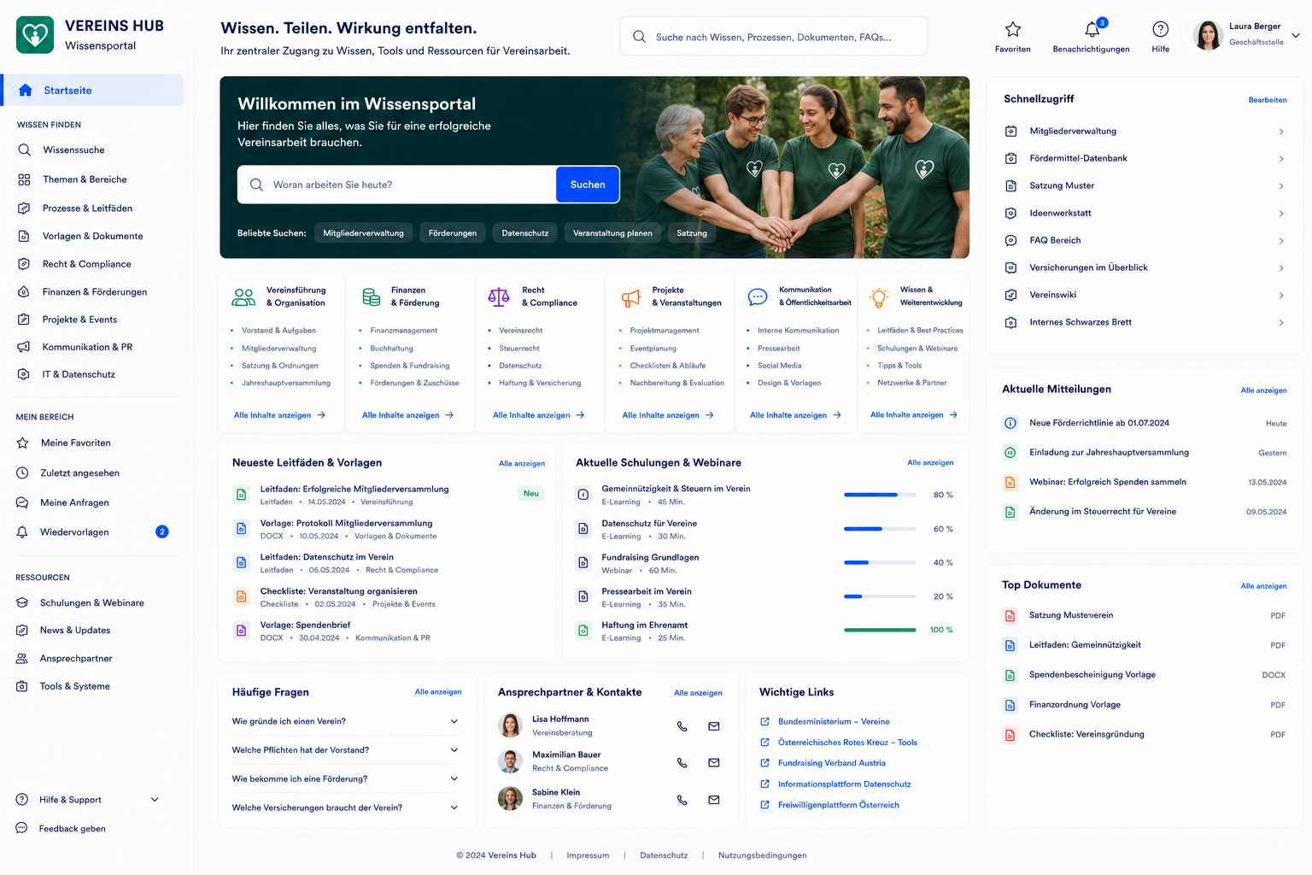Select Startseite in the sidebar
Screen dimensions: 1312x875
click(x=92, y=90)
